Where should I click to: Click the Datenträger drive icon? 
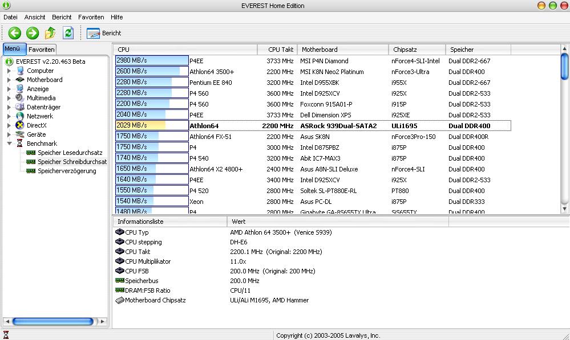point(20,107)
